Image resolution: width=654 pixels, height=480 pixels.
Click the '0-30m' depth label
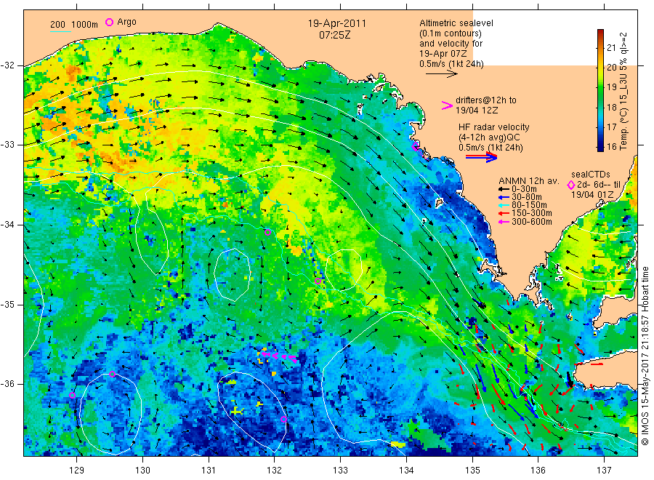tap(524, 189)
